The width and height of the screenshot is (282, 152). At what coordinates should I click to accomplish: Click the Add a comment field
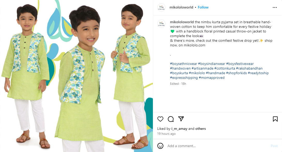pos(218,146)
